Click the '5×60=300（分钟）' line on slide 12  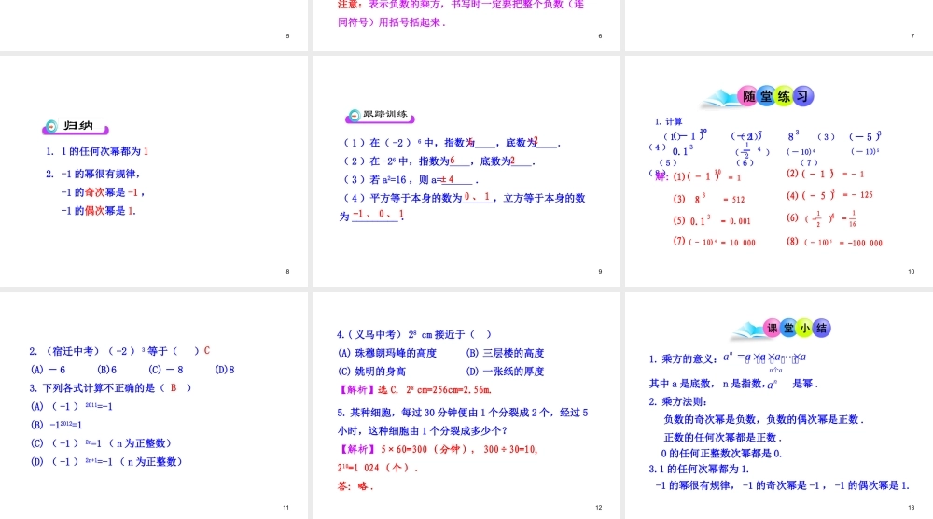[438, 449]
